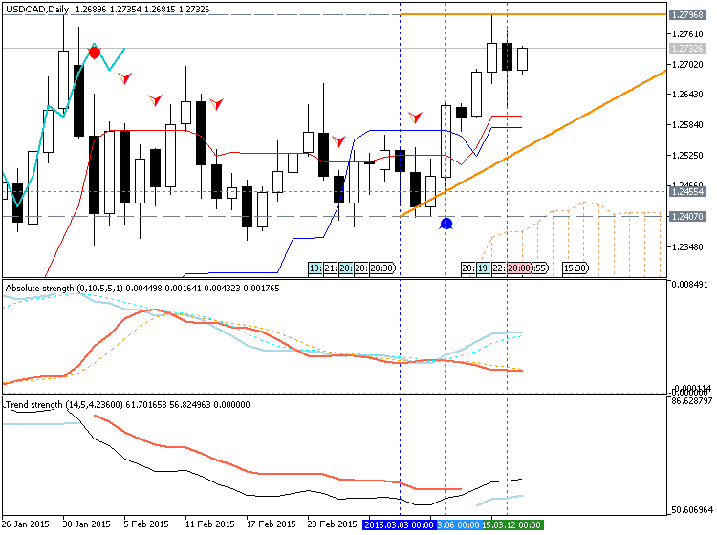Select the 1.24554 price level label
Viewport: 717px width, 535px height.
point(687,191)
